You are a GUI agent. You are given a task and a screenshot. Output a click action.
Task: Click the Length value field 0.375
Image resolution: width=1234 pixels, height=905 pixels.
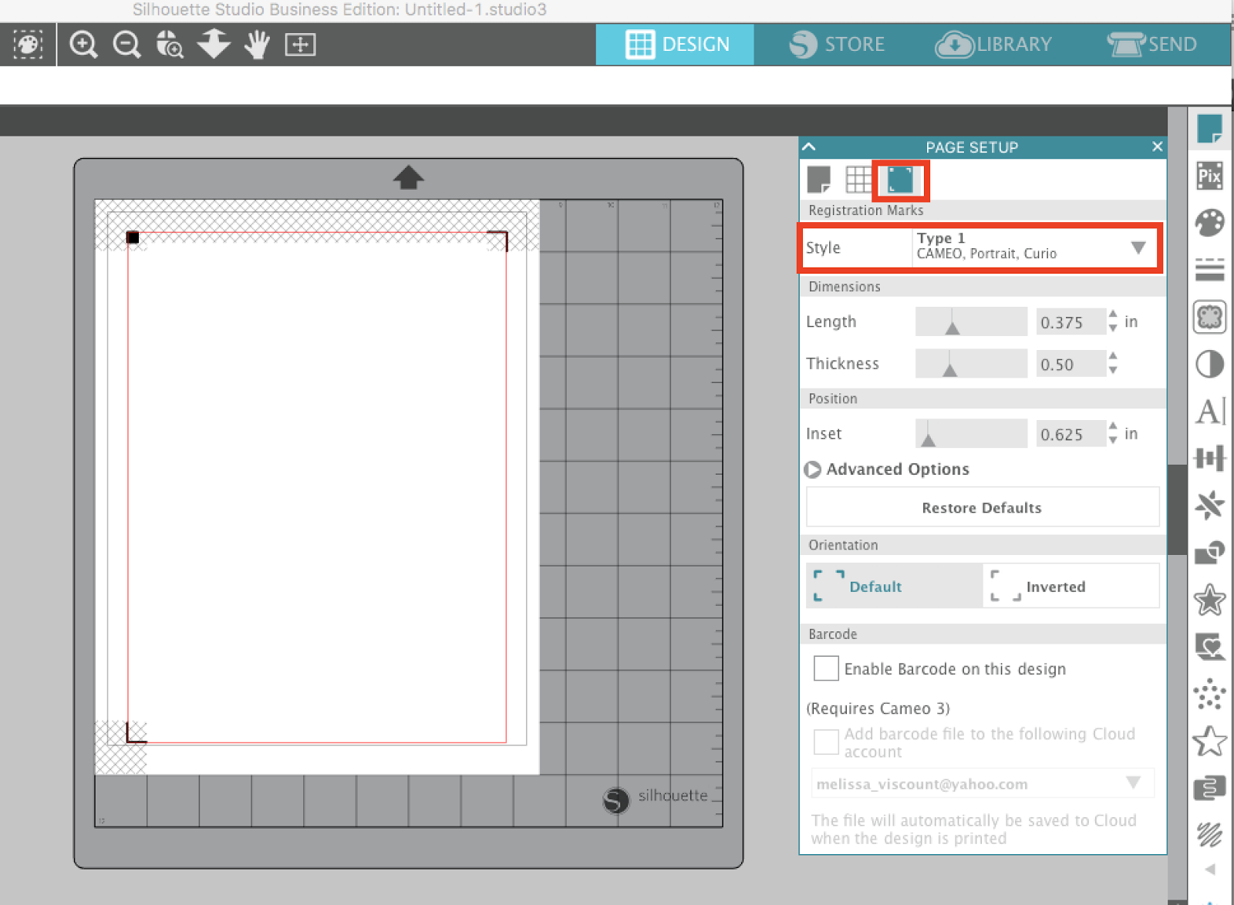click(x=1070, y=322)
